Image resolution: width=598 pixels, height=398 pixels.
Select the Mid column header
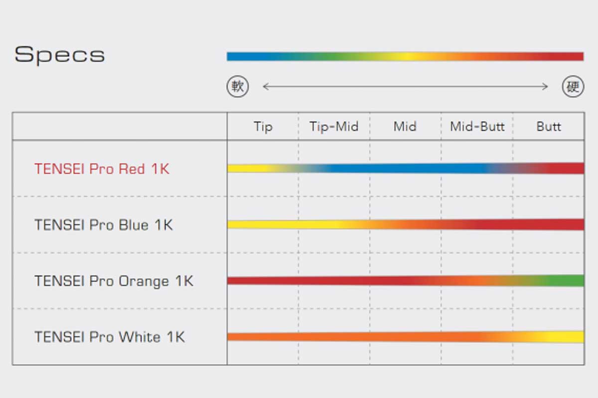coord(405,126)
